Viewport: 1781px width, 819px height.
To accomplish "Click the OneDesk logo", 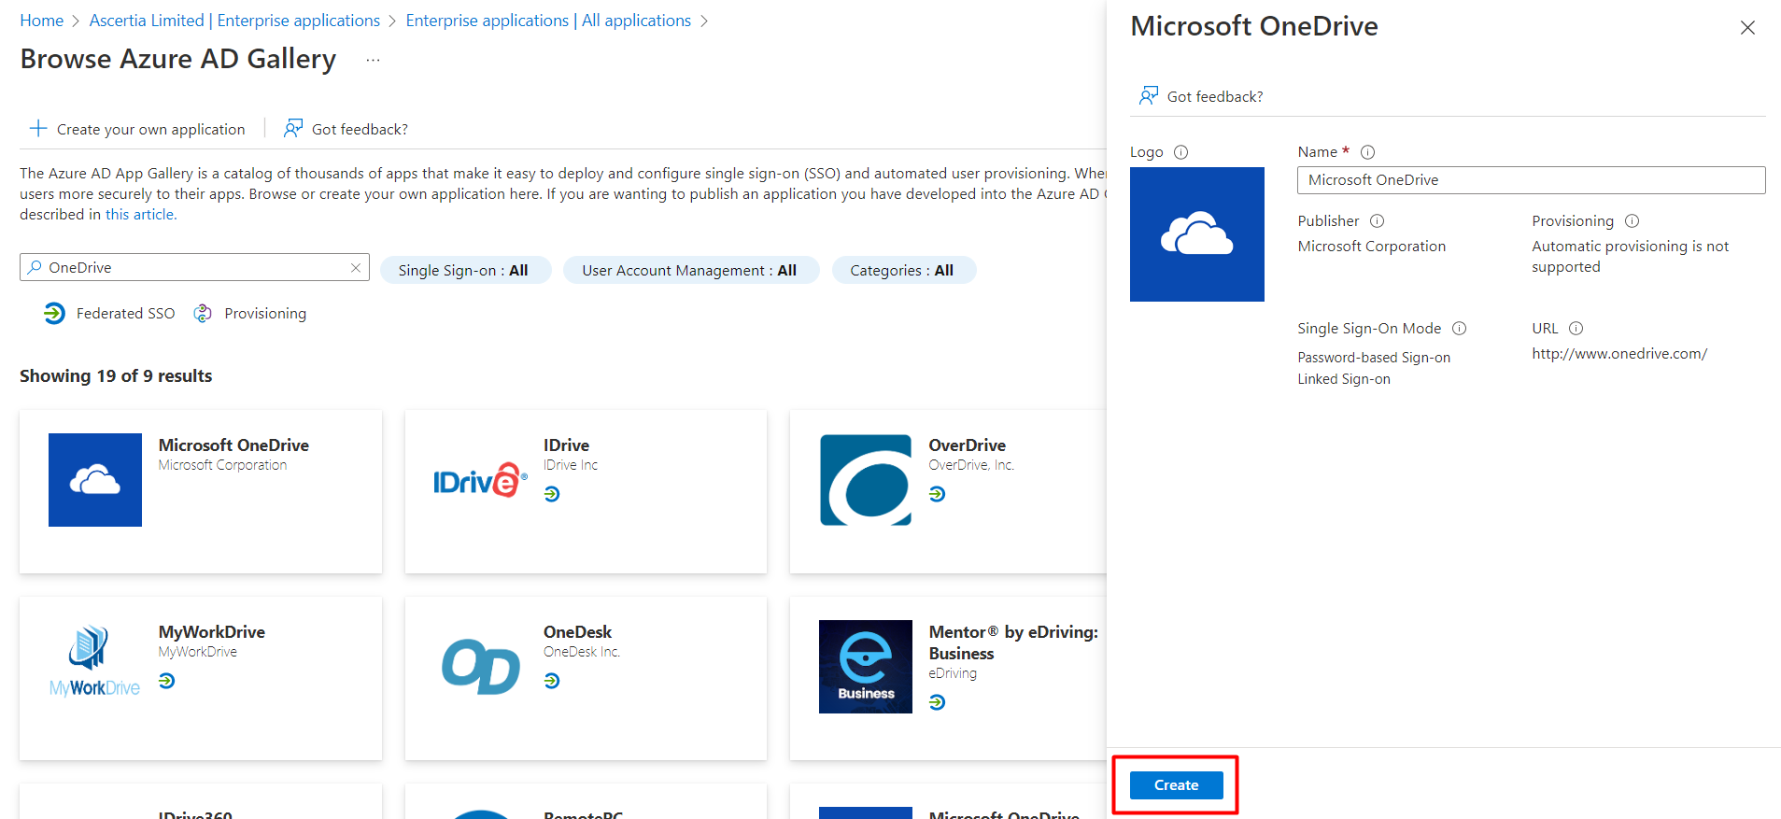I will (480, 667).
